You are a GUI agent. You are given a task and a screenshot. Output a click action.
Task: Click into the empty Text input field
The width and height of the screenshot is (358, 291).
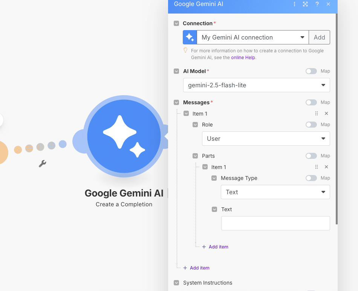(275, 223)
